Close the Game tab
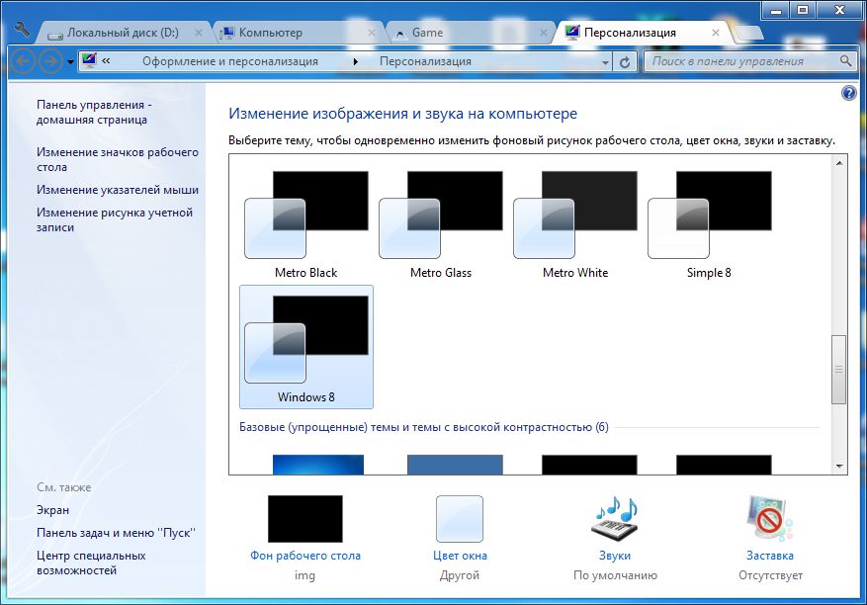Screen dimensions: 867x605 point(543,34)
